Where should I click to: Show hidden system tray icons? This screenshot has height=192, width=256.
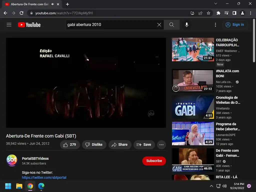pyautogui.click(x=211, y=186)
